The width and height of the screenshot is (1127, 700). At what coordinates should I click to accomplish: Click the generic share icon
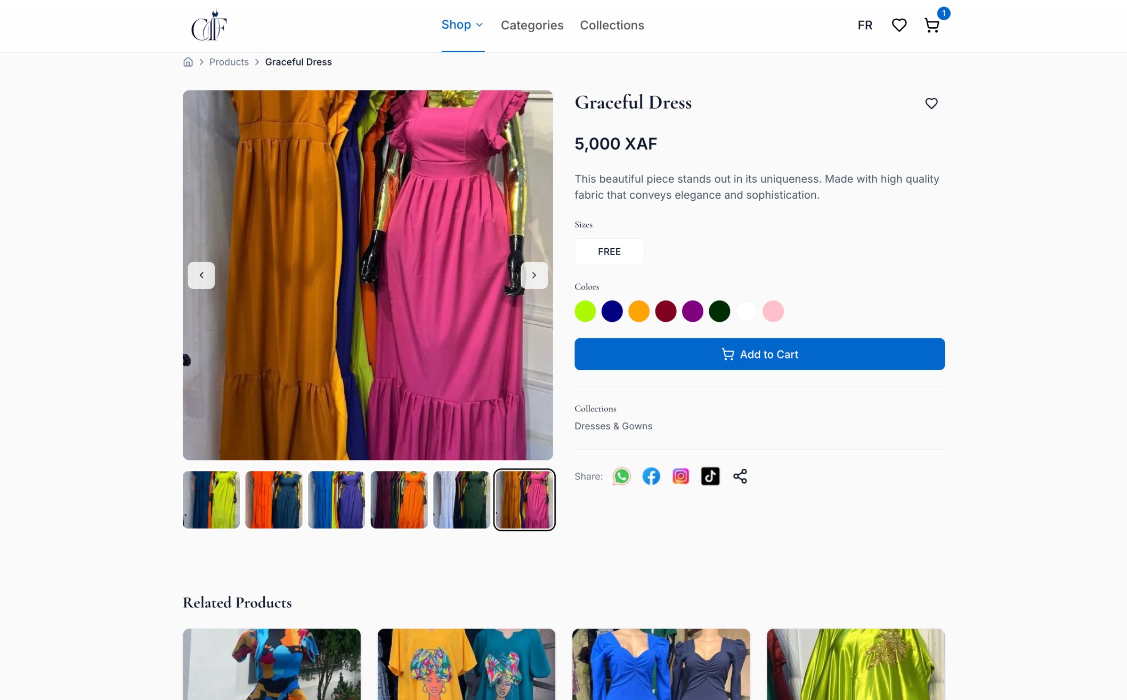[x=740, y=476]
